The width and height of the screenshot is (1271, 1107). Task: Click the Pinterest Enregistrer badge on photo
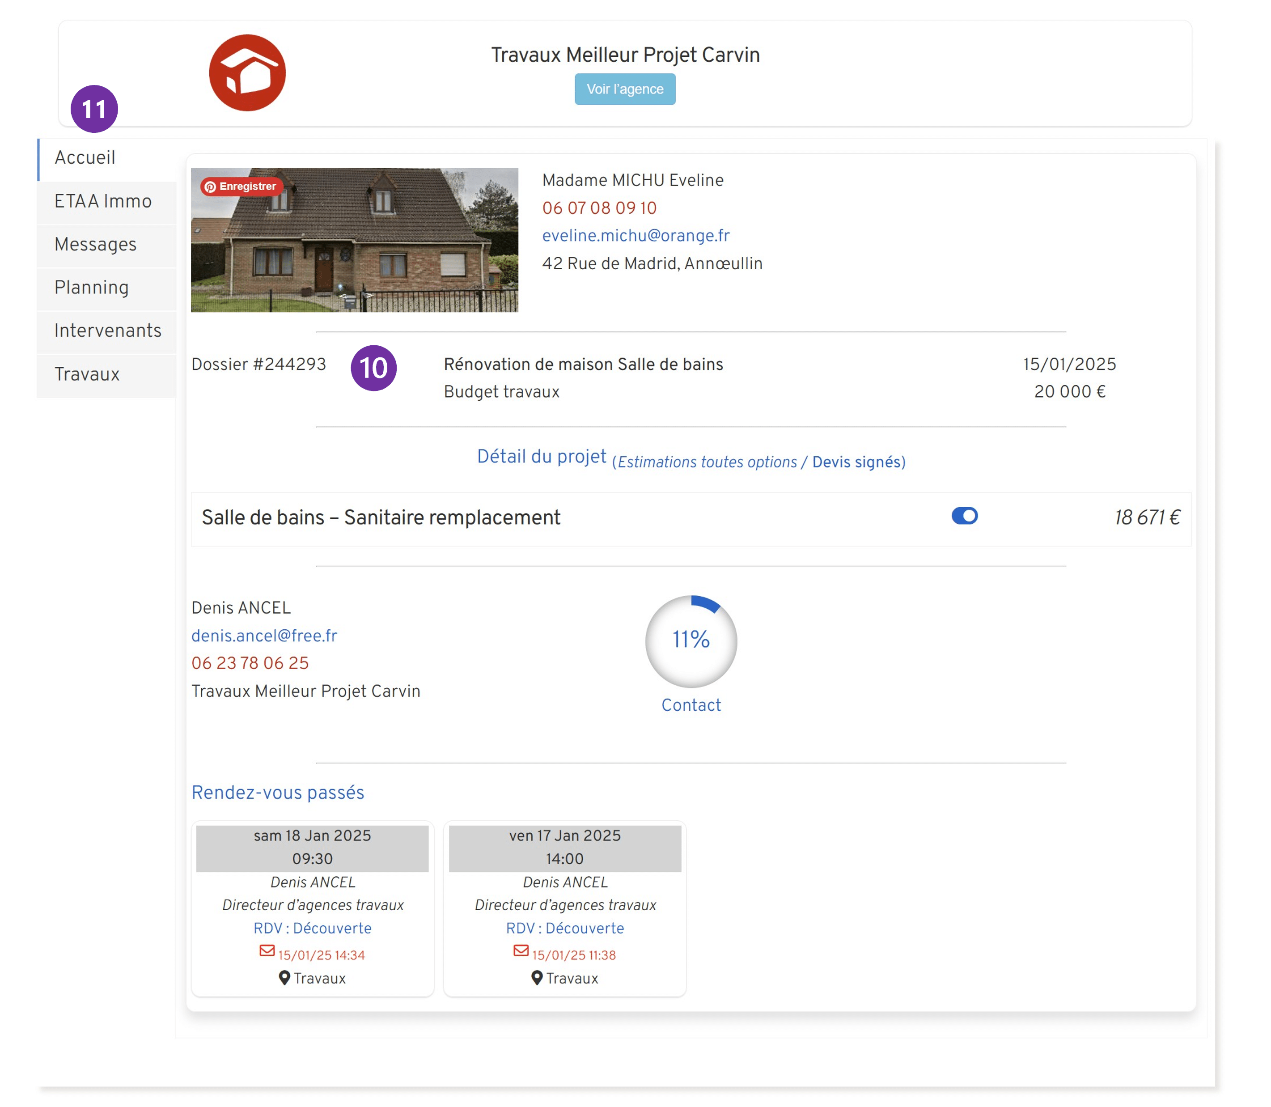coord(241,187)
